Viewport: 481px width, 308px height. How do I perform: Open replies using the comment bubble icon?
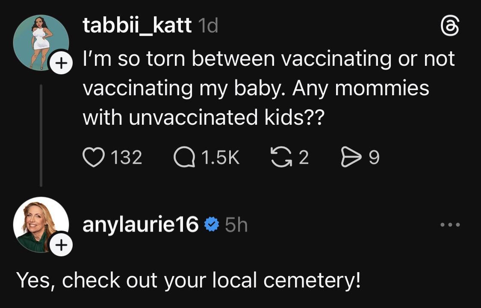(x=183, y=158)
